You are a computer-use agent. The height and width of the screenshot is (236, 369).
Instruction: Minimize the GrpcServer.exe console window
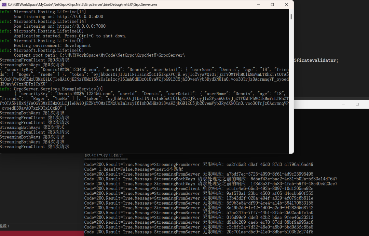tap(258, 4)
